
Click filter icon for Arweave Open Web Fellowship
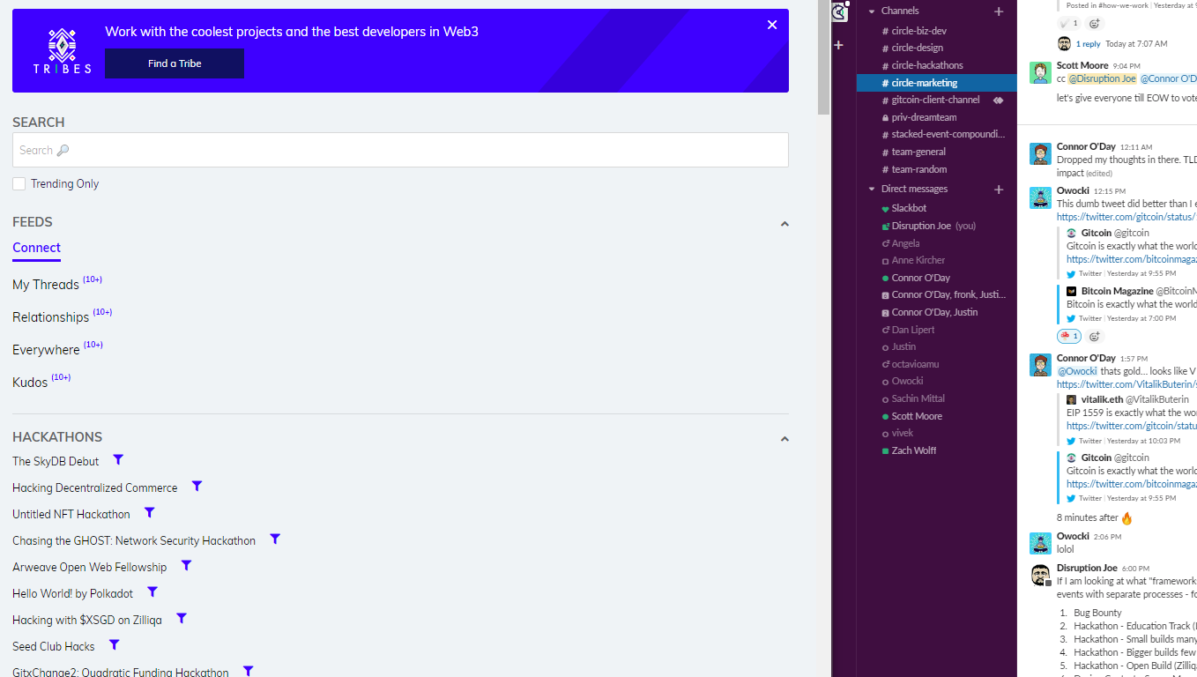tap(186, 566)
